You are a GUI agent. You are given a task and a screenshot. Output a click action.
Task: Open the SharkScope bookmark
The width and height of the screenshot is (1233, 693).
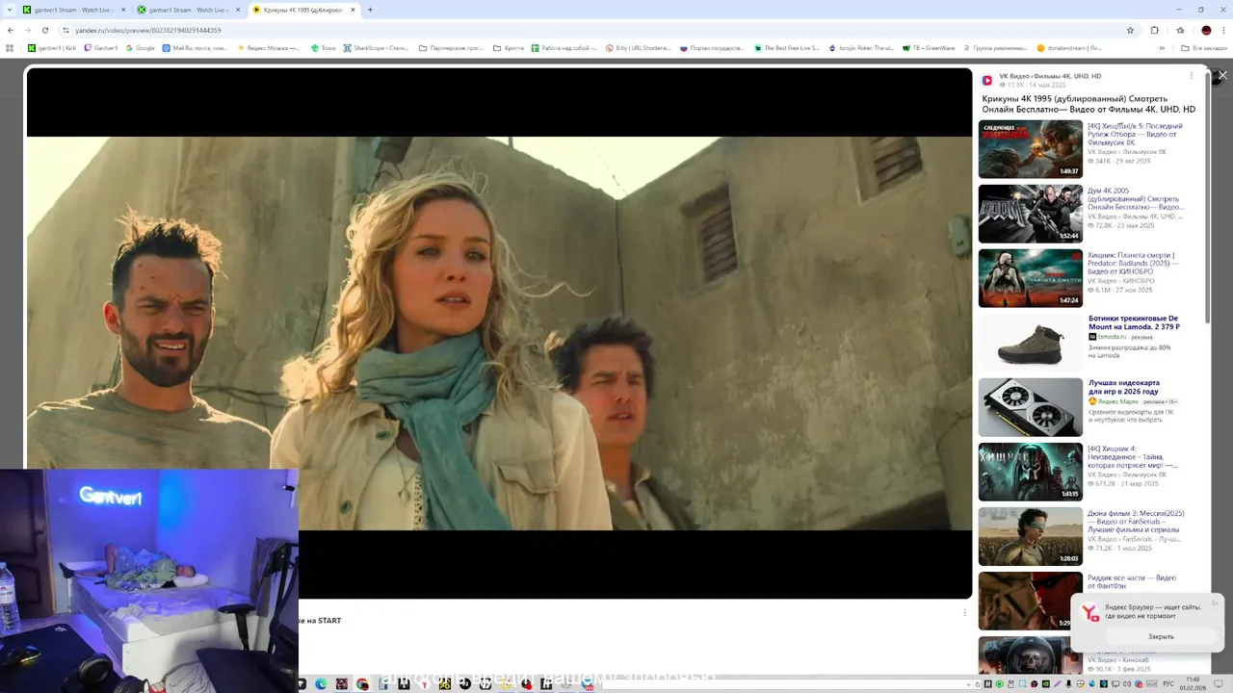click(377, 47)
